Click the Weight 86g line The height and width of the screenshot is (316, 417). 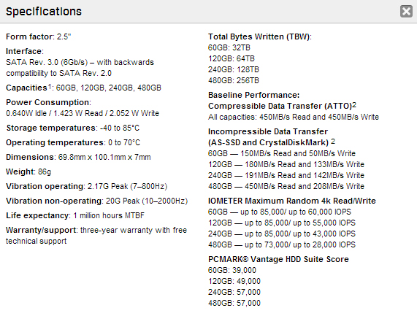coord(28,172)
